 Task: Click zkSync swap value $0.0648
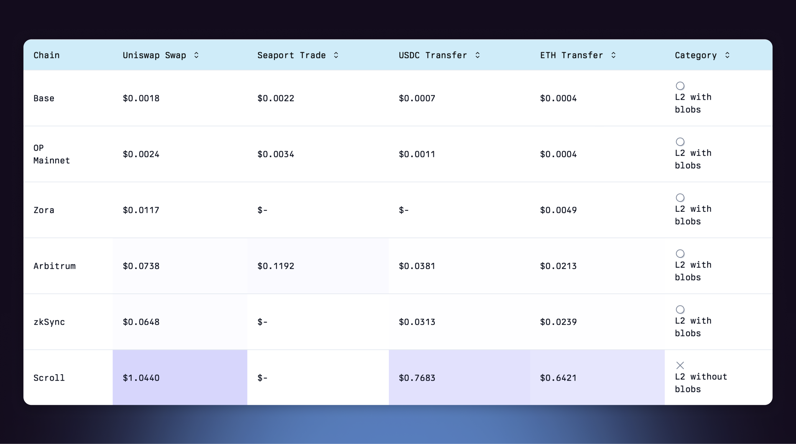(141, 322)
